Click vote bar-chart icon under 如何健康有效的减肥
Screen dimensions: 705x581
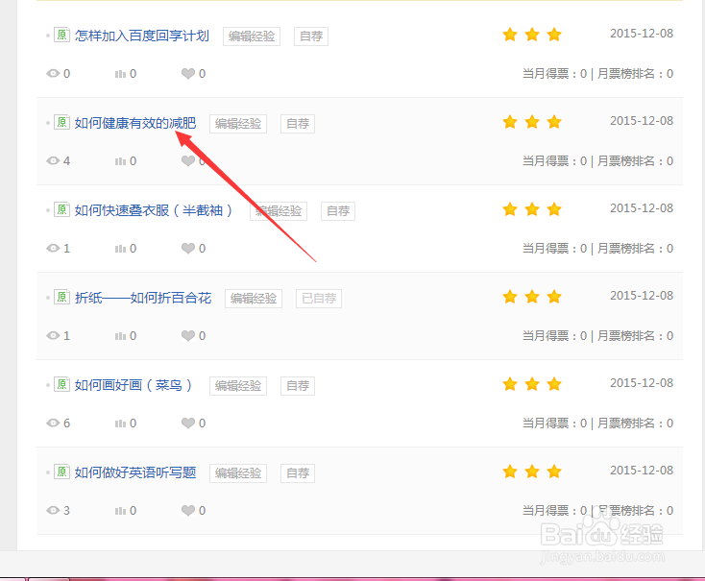pos(120,161)
